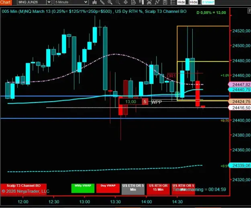251x208 pixels.
Task: Click the MNQ JUN26 instrument field
Action: point(32,2)
